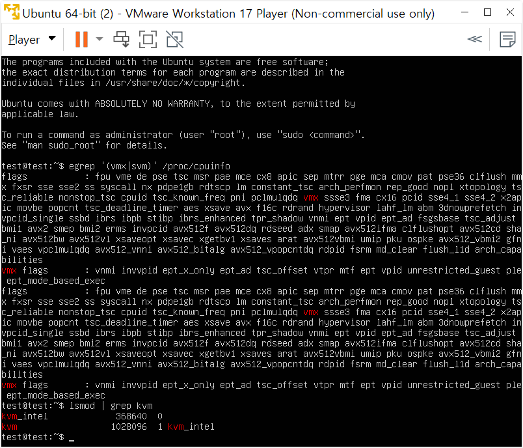Enter full screen mode
Viewport: 523px width, 448px height.
(148, 39)
